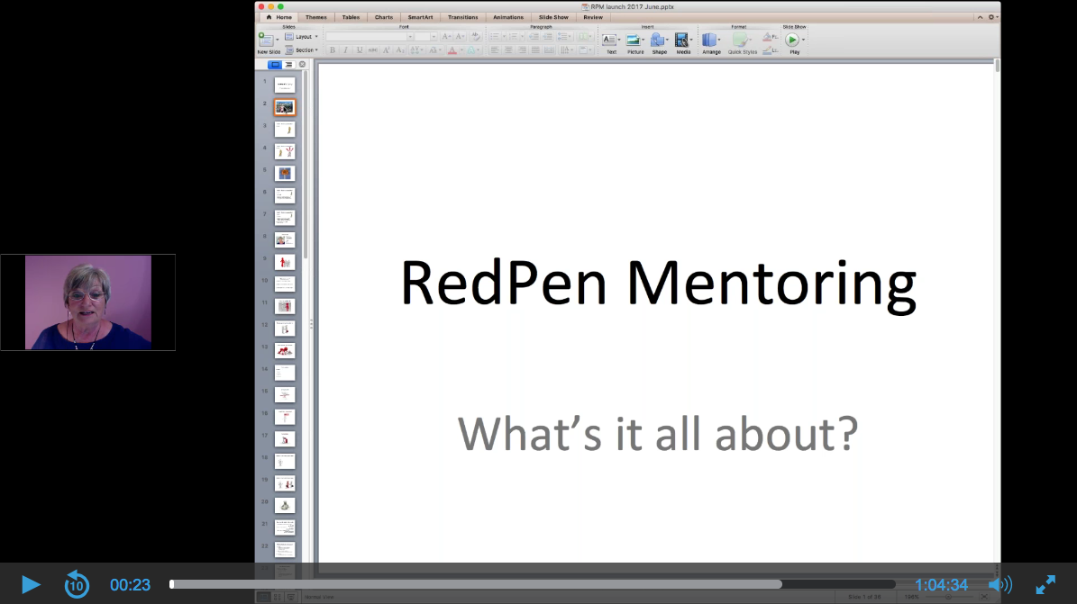Viewport: 1077px width, 604px height.
Task: Open shape Fill color option
Action: [x=770, y=36]
